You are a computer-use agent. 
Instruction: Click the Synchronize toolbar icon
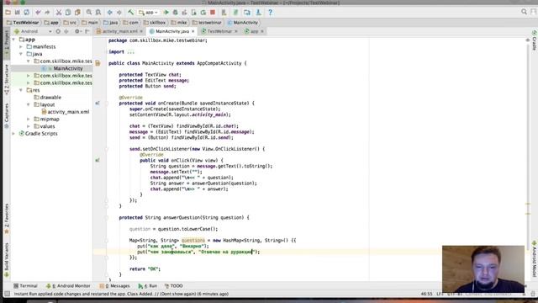(26, 13)
